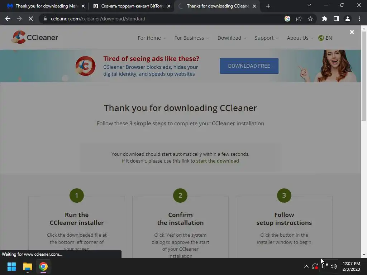Click the CCleaner logo
Viewport: 367px width, 275px height.
click(x=35, y=37)
